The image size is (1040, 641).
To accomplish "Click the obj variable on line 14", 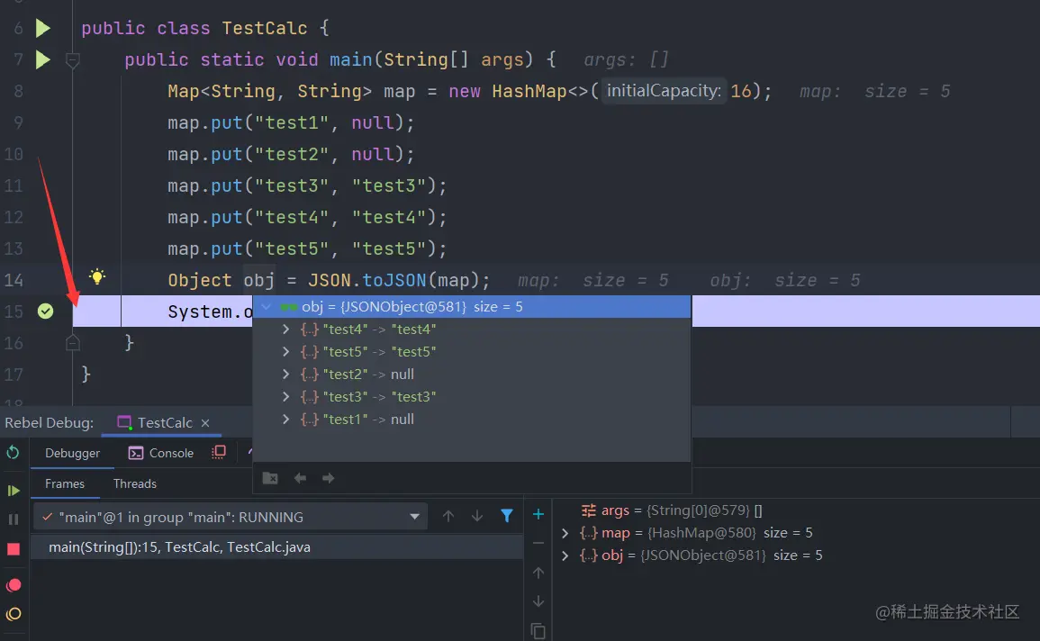I will tap(259, 280).
